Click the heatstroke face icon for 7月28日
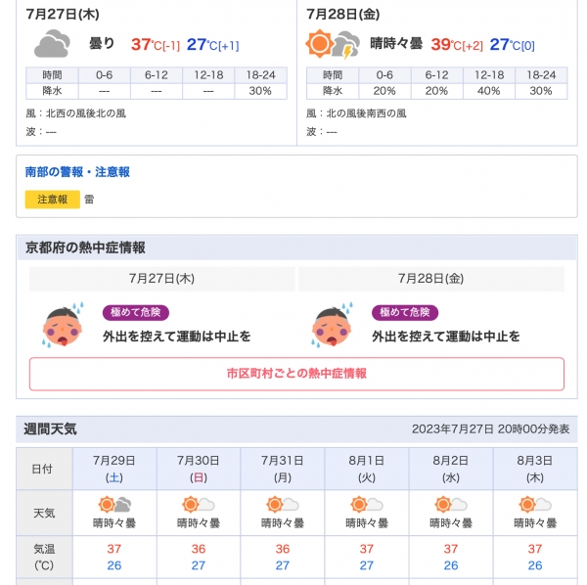The width and height of the screenshot is (587, 585). point(332,325)
